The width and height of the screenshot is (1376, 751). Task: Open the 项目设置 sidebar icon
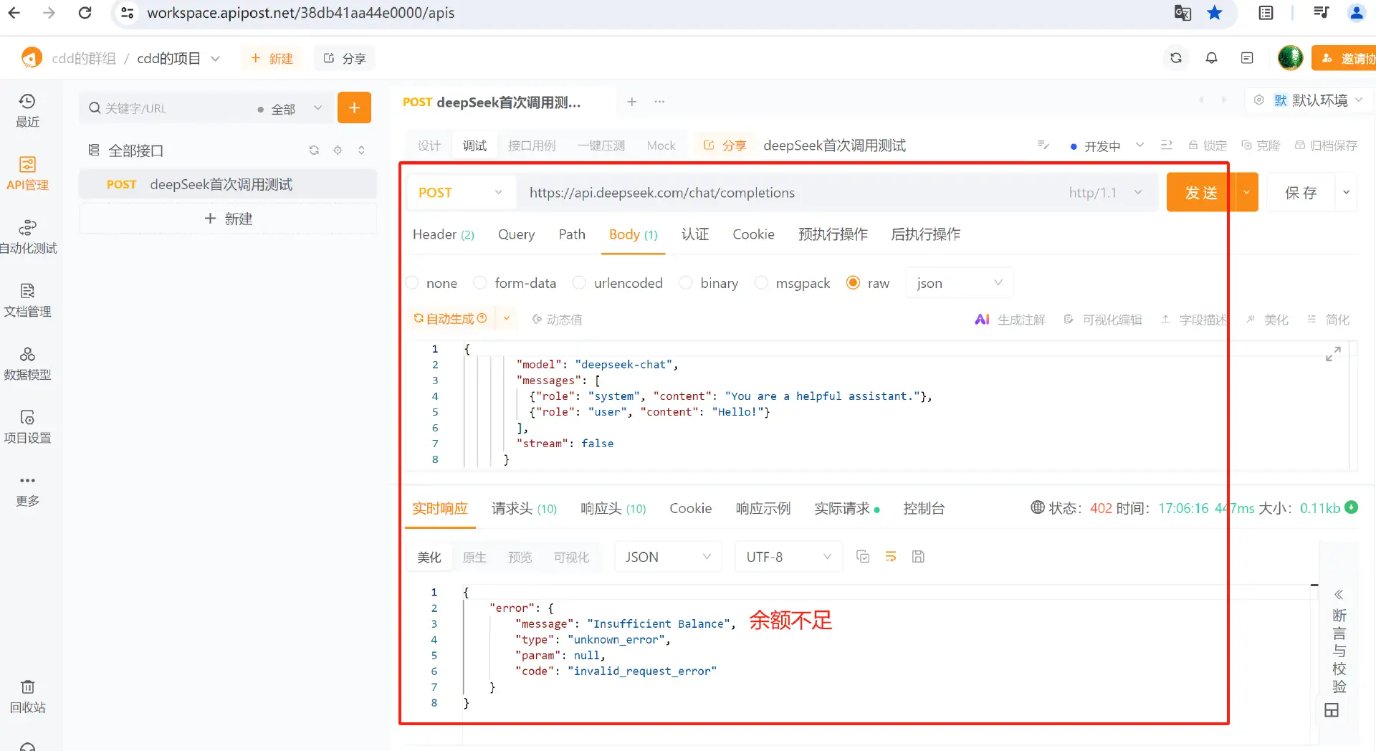coord(27,426)
